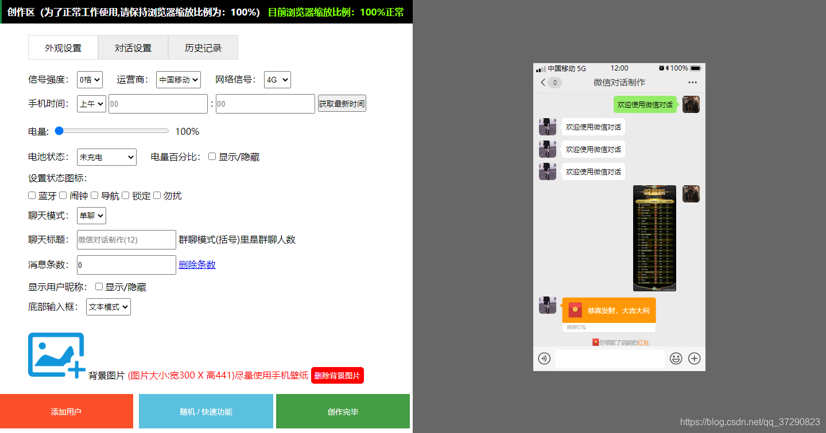This screenshot has width=826, height=433.
Task: Click the 消息条数 input field
Action: point(126,265)
